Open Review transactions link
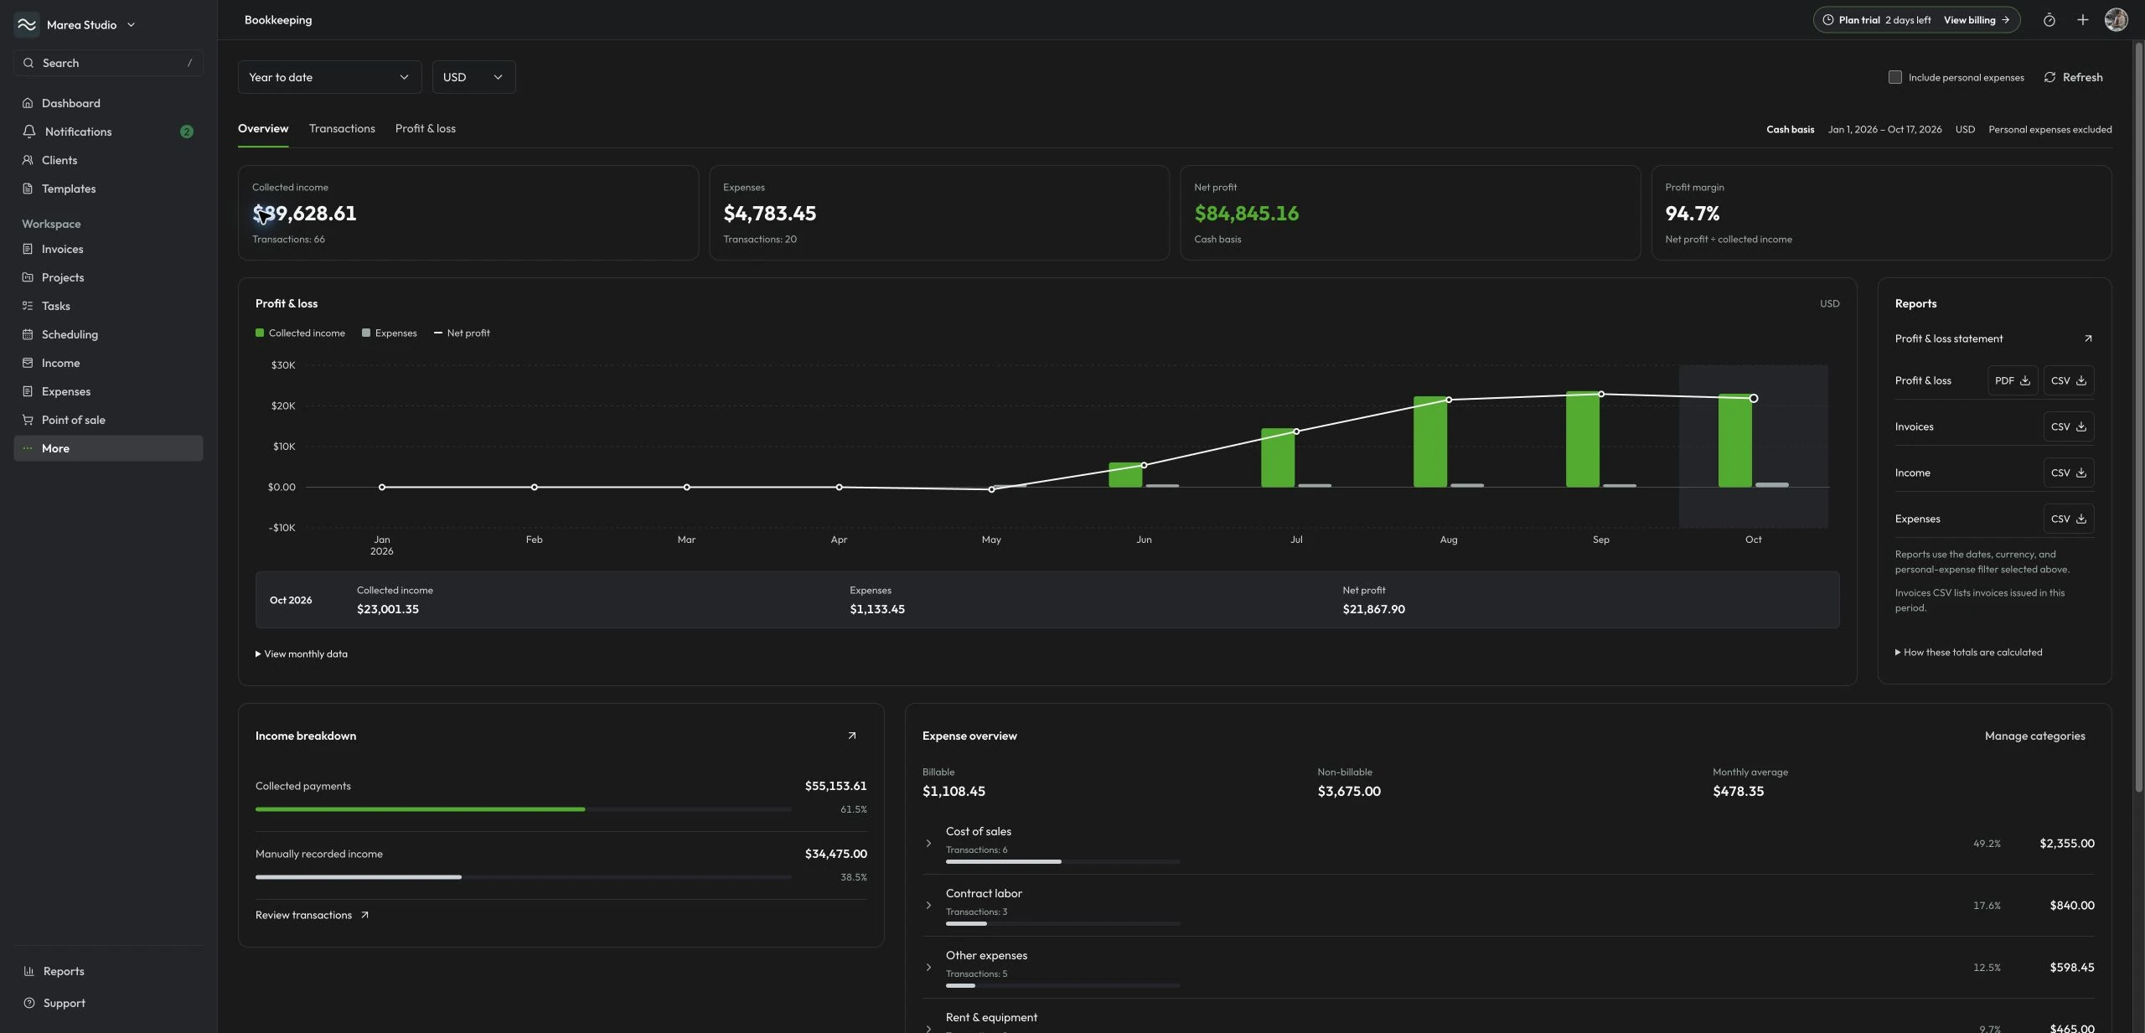The width and height of the screenshot is (2145, 1033). (312, 915)
